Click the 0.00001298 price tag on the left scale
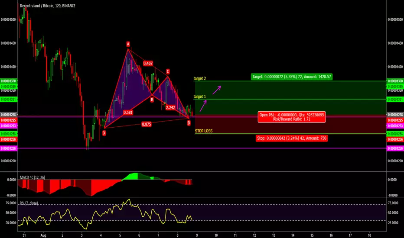This screenshot has height=238, width=404. click(9, 115)
